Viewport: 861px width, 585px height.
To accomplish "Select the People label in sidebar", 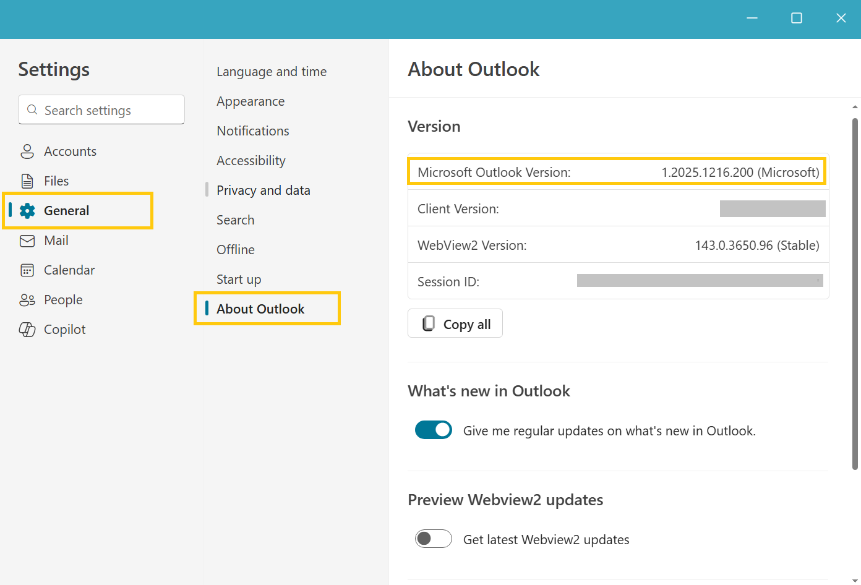I will click(x=63, y=300).
